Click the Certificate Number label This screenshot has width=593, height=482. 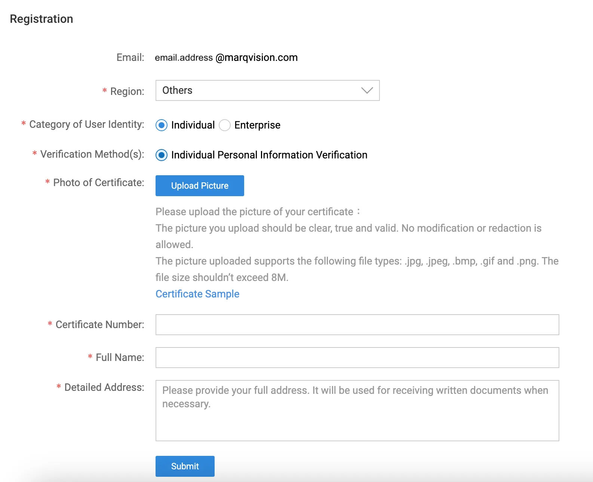[x=100, y=325]
